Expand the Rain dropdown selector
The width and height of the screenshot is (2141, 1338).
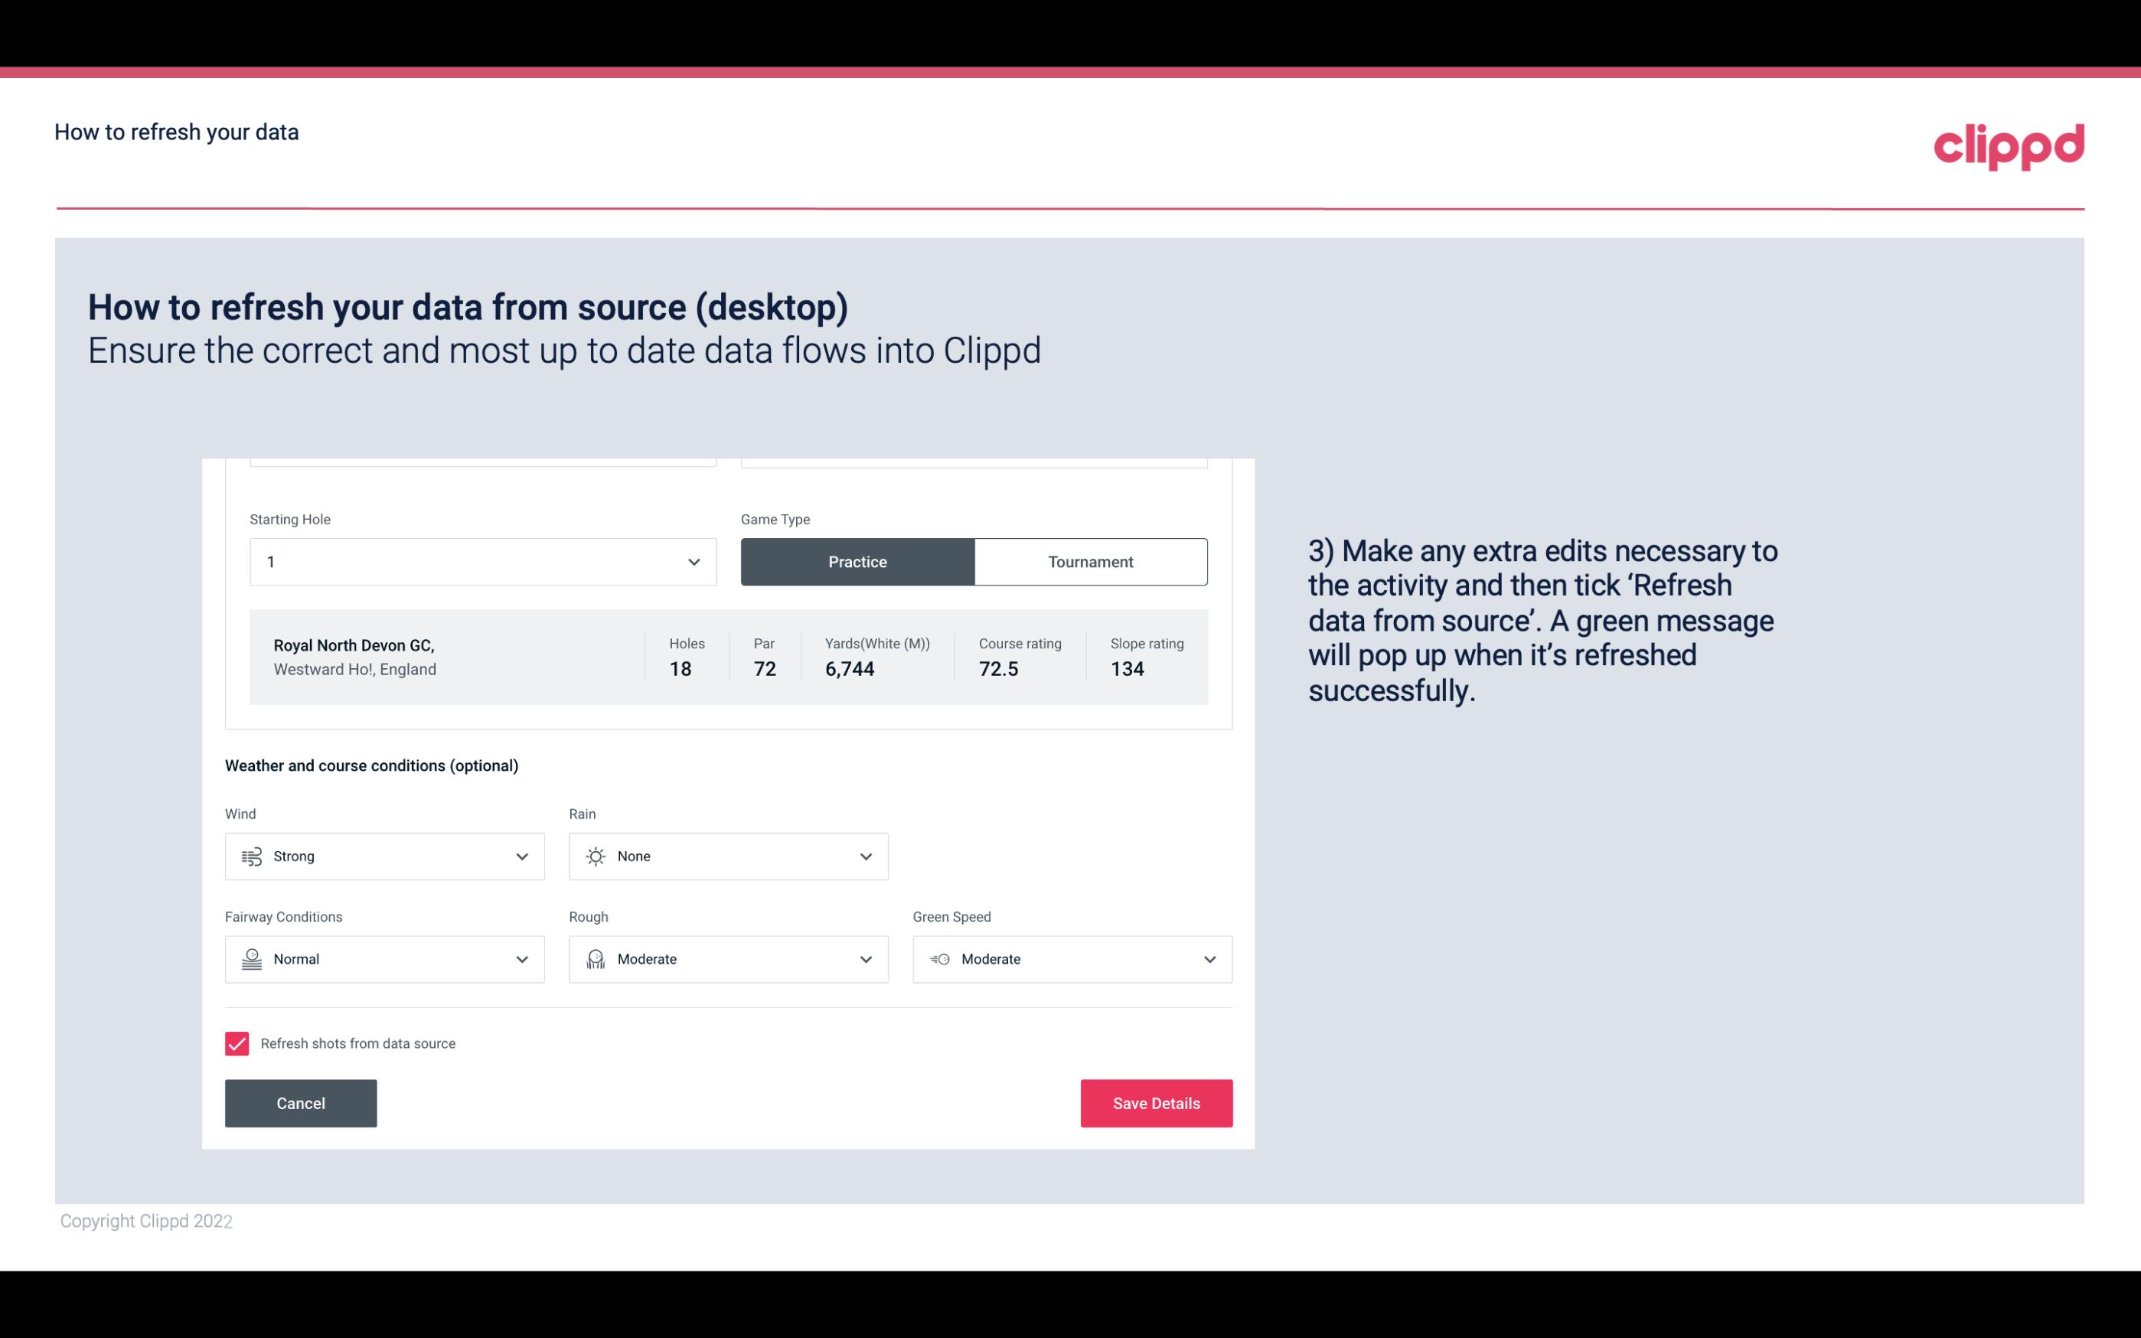tap(863, 856)
